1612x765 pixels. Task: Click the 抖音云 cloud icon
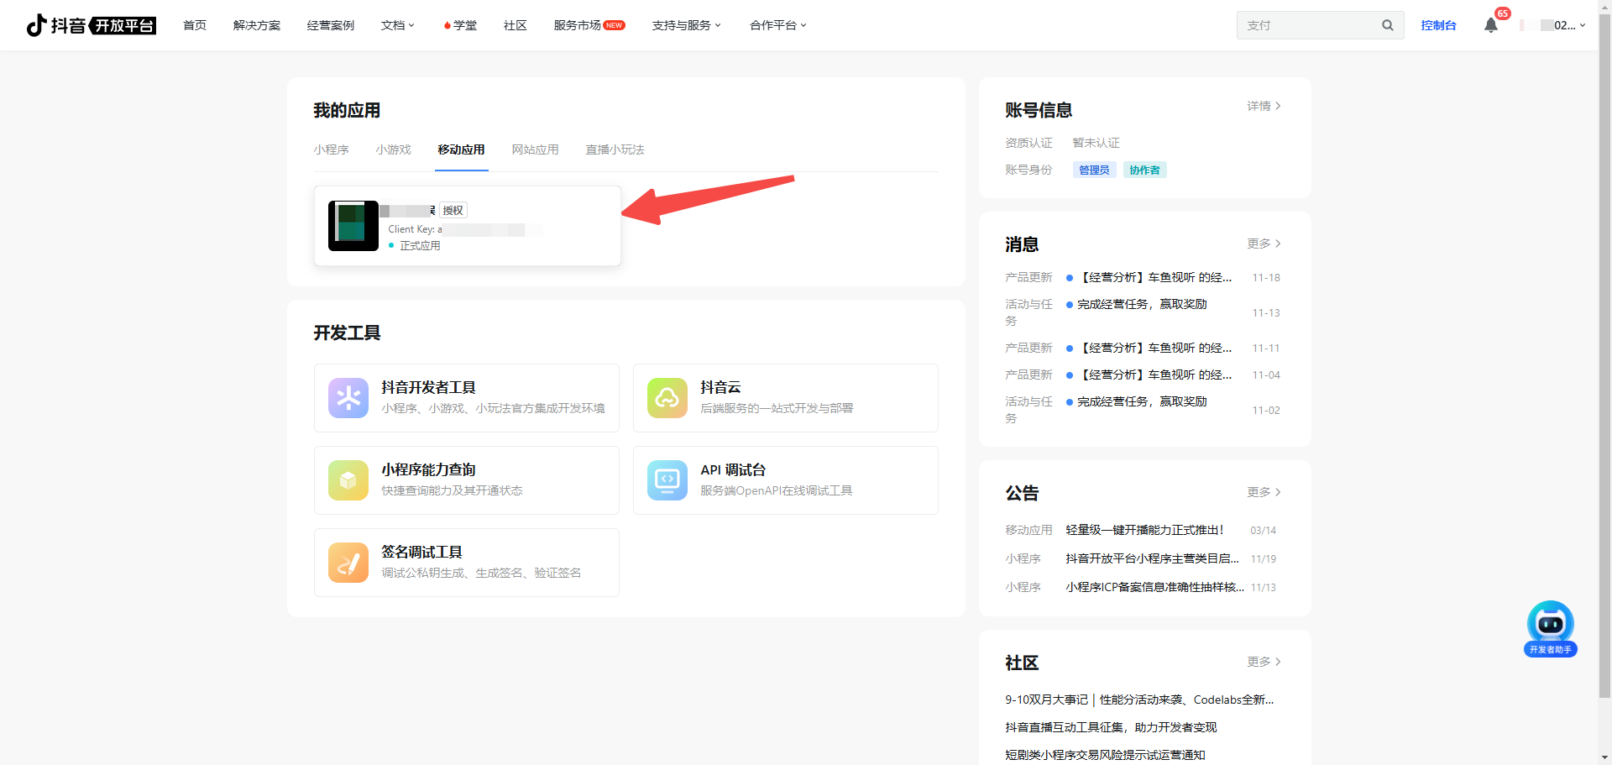[x=667, y=398]
